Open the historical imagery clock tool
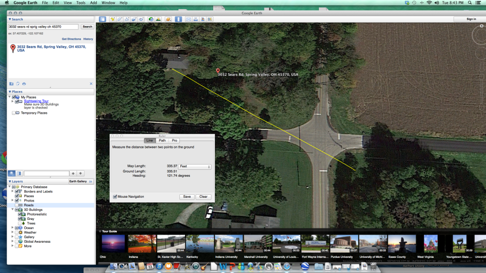 (x=151, y=19)
